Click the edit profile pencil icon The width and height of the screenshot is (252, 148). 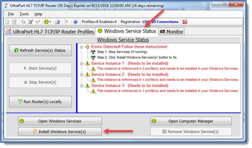pos(30,22)
